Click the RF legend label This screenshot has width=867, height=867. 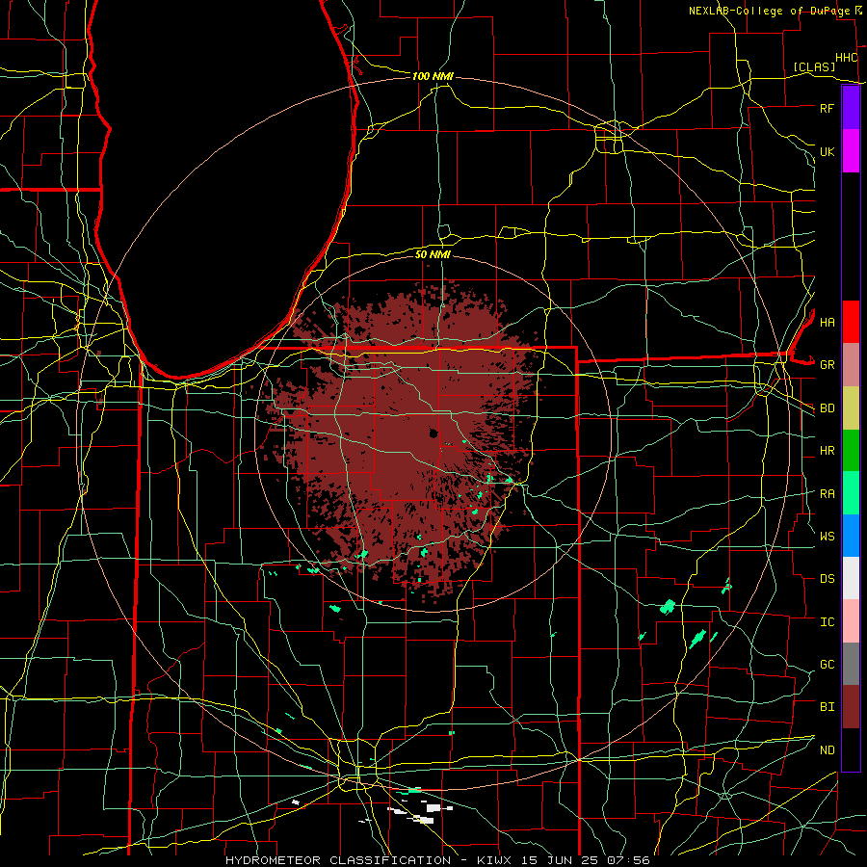[827, 108]
